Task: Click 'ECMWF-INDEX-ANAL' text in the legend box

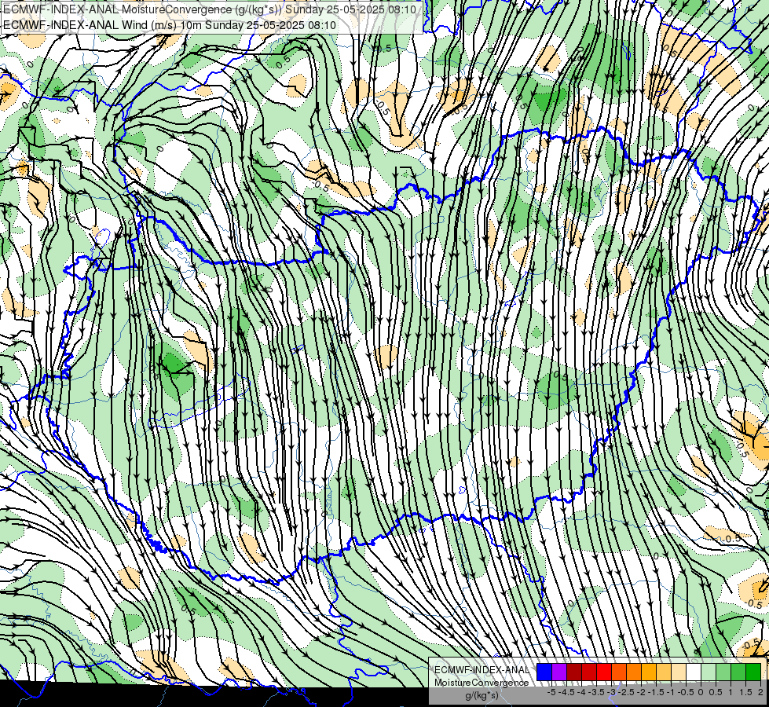Action: coord(482,670)
